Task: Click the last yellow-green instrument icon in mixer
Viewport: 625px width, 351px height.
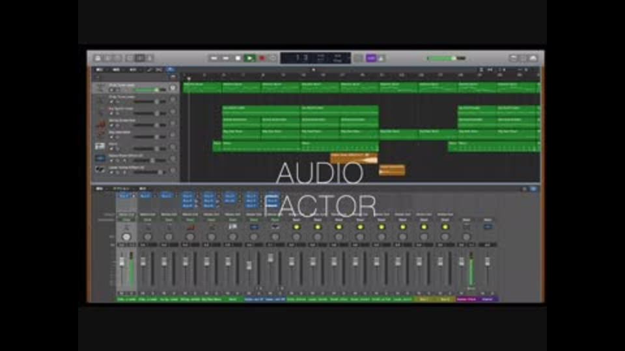Action: coord(445,227)
